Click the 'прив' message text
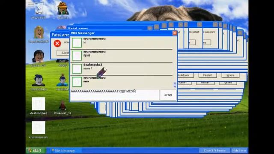 87,55
